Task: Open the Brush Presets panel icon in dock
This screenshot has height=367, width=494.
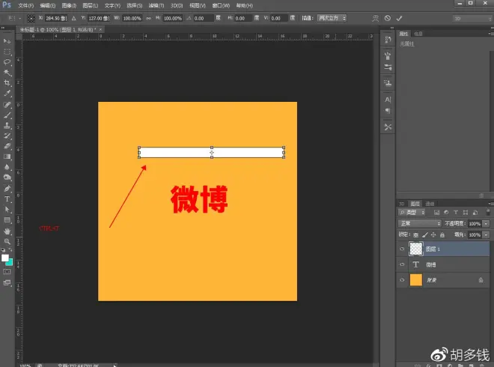Action: (x=388, y=67)
